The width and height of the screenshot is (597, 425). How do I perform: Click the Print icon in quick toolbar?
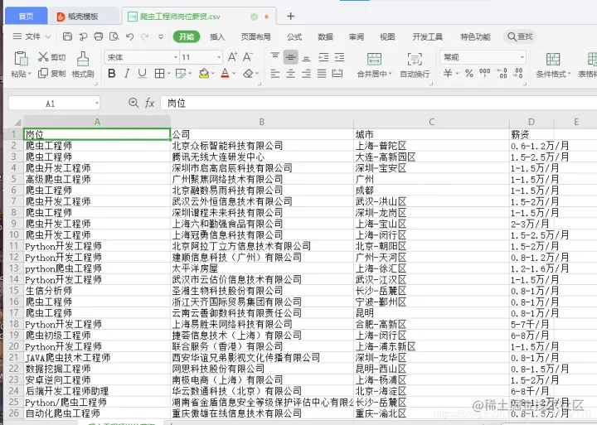click(x=98, y=36)
